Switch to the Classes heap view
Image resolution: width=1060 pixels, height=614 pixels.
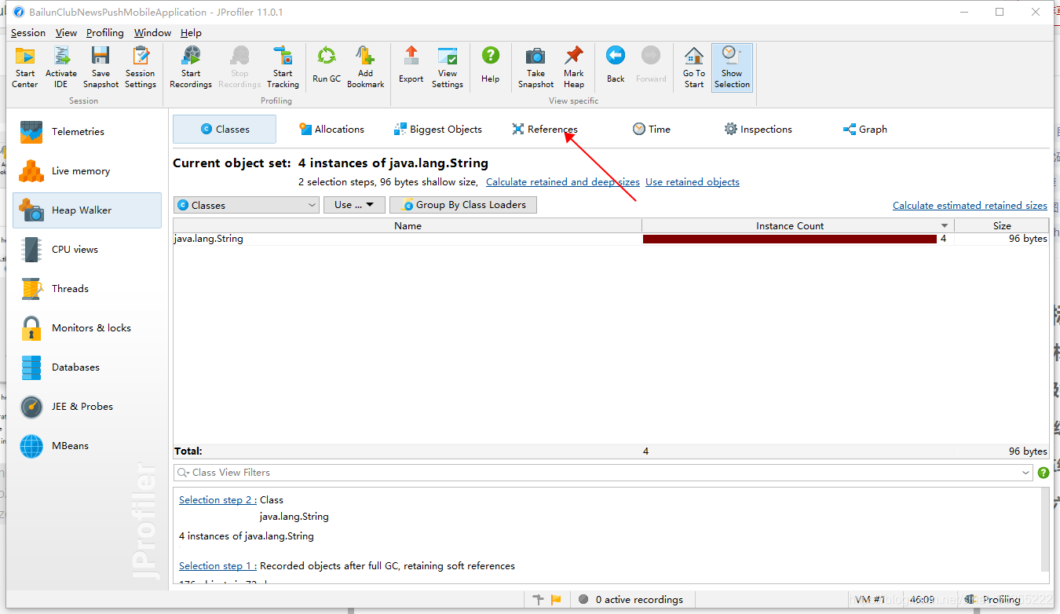point(225,130)
